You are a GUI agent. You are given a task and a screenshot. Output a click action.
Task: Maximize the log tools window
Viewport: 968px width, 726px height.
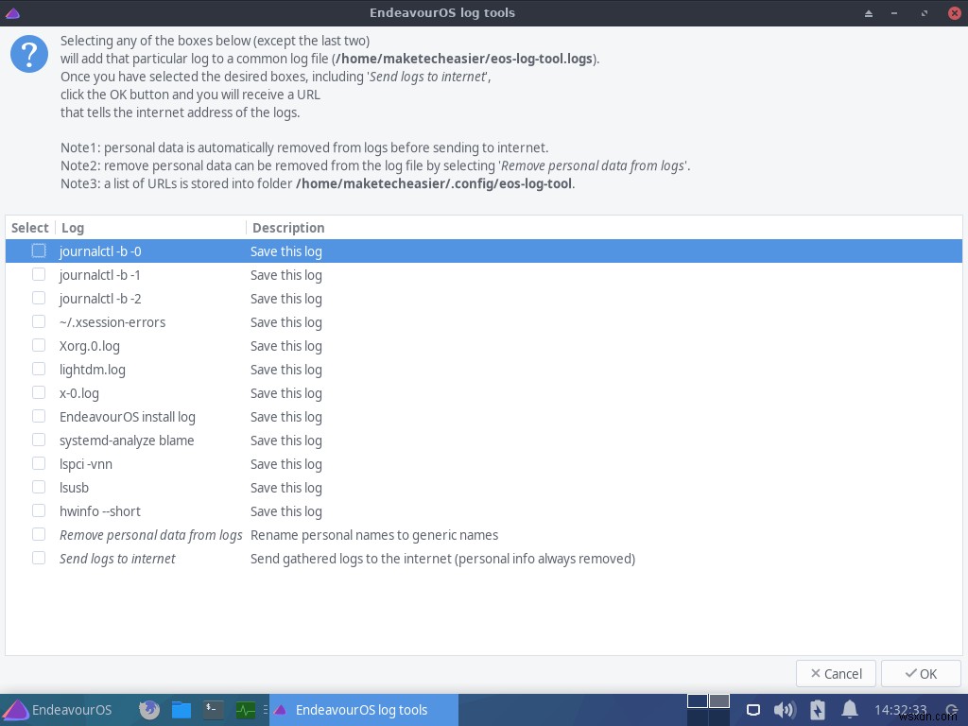pyautogui.click(x=925, y=13)
